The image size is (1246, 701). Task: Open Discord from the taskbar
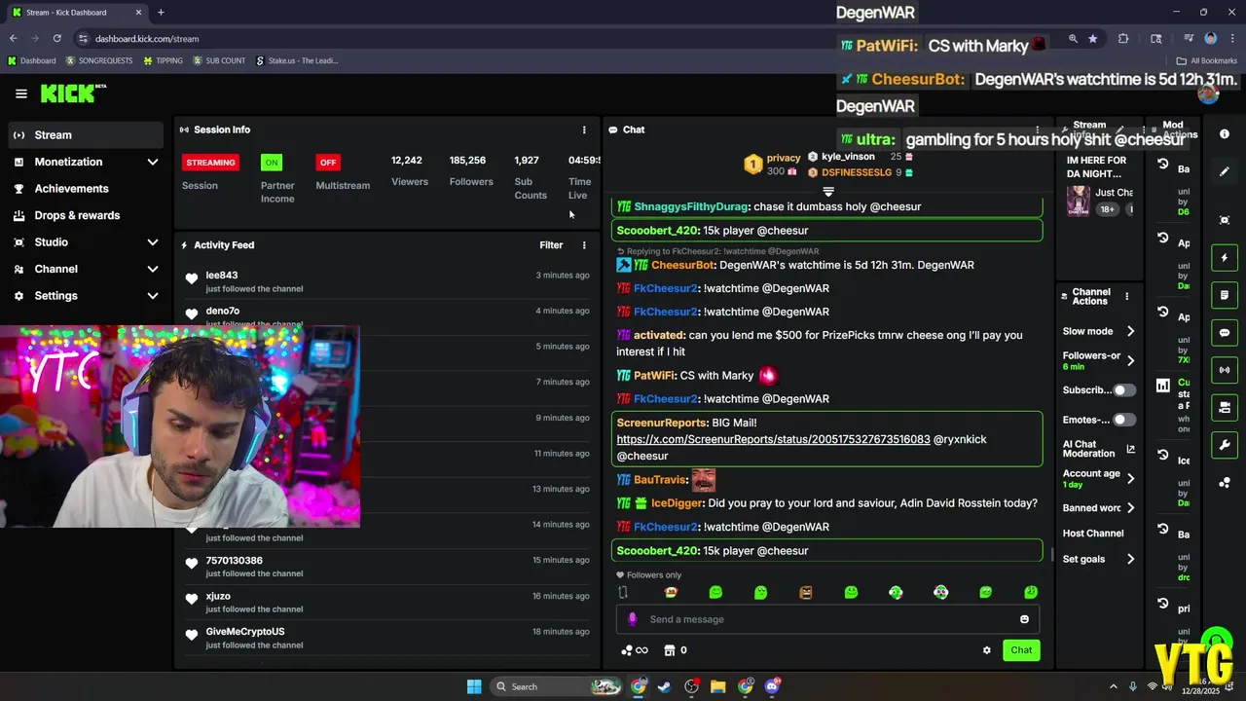(772, 686)
